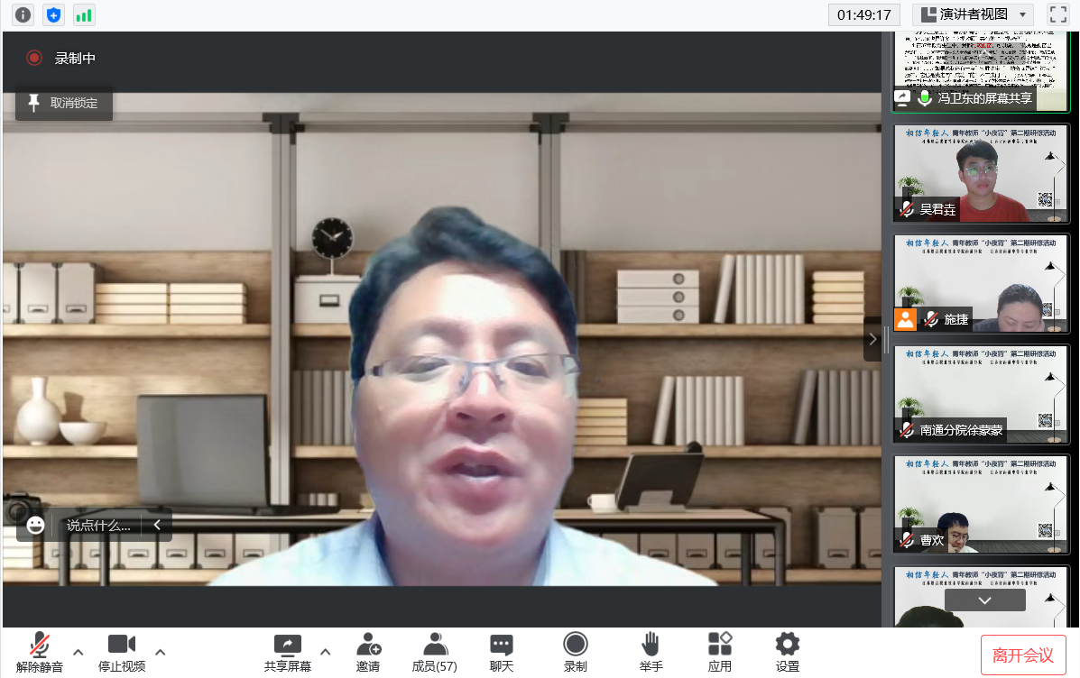Viewport: 1080px width, 678px height.
Task: Toggle 录制 recording button
Action: tap(575, 652)
